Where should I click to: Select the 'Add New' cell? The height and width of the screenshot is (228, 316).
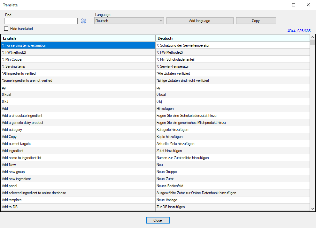78,165
